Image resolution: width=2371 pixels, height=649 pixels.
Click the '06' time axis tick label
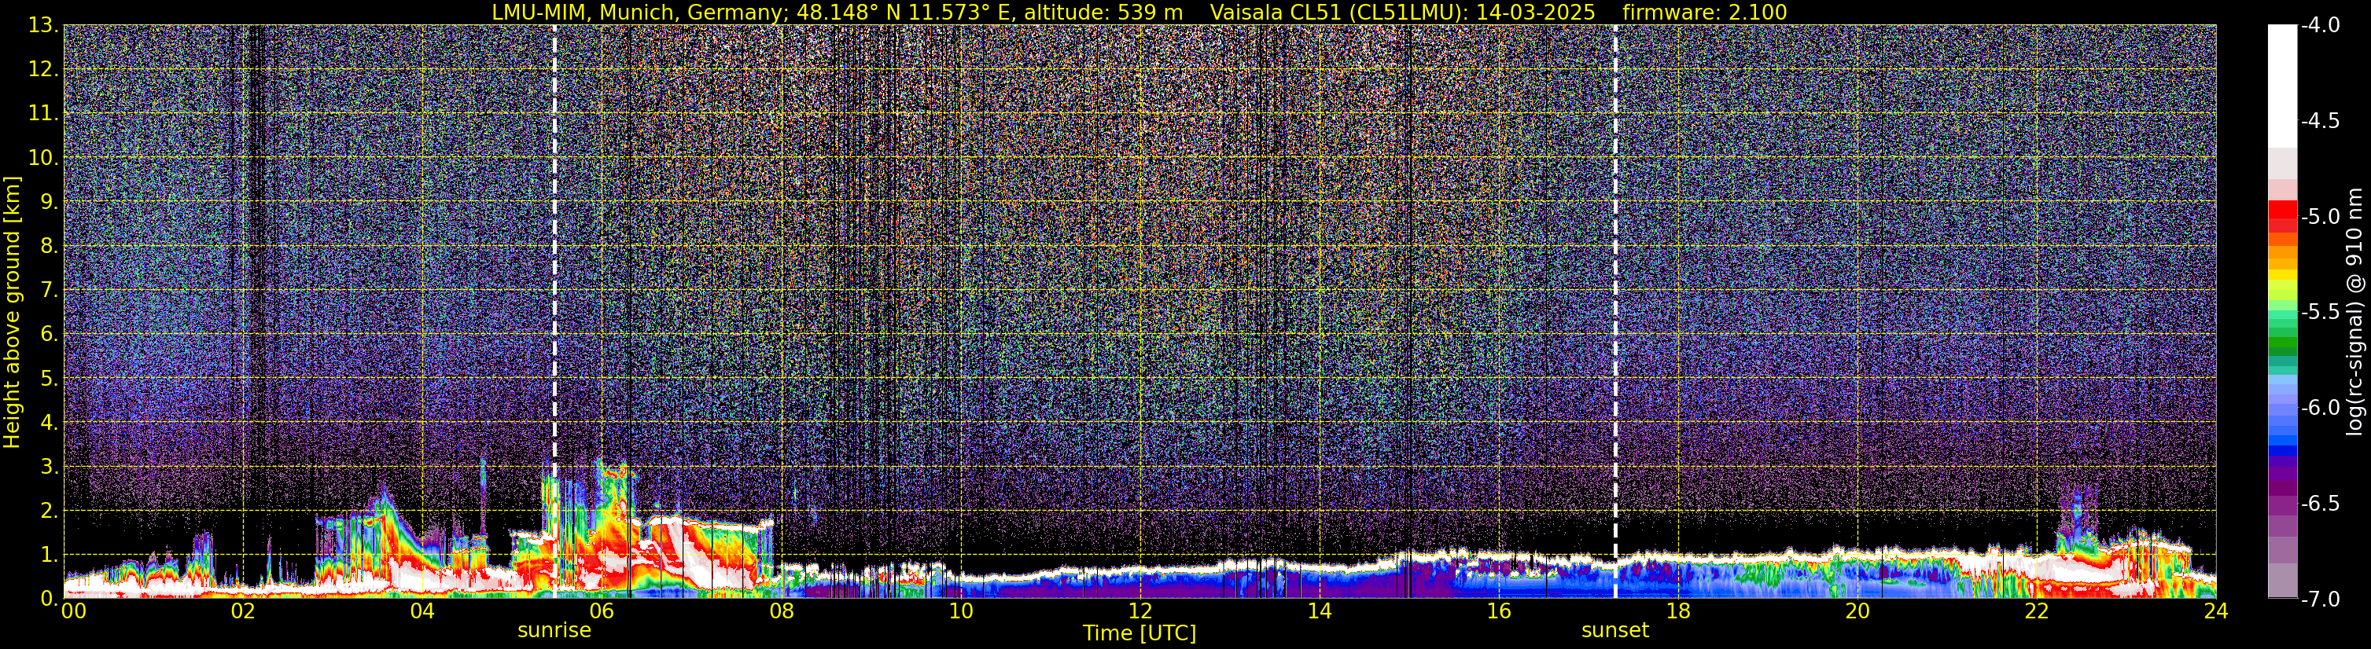click(x=602, y=611)
